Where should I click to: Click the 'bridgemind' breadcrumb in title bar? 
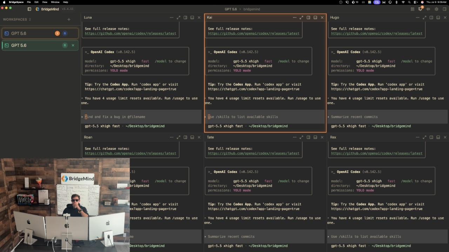coord(252,9)
